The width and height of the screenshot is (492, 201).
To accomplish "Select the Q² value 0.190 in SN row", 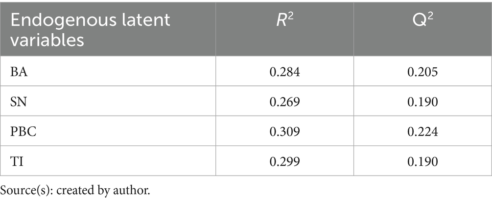I will point(422,102).
